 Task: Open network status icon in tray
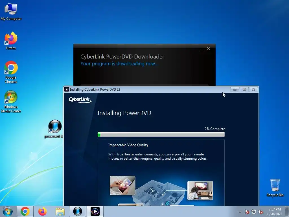(254, 212)
